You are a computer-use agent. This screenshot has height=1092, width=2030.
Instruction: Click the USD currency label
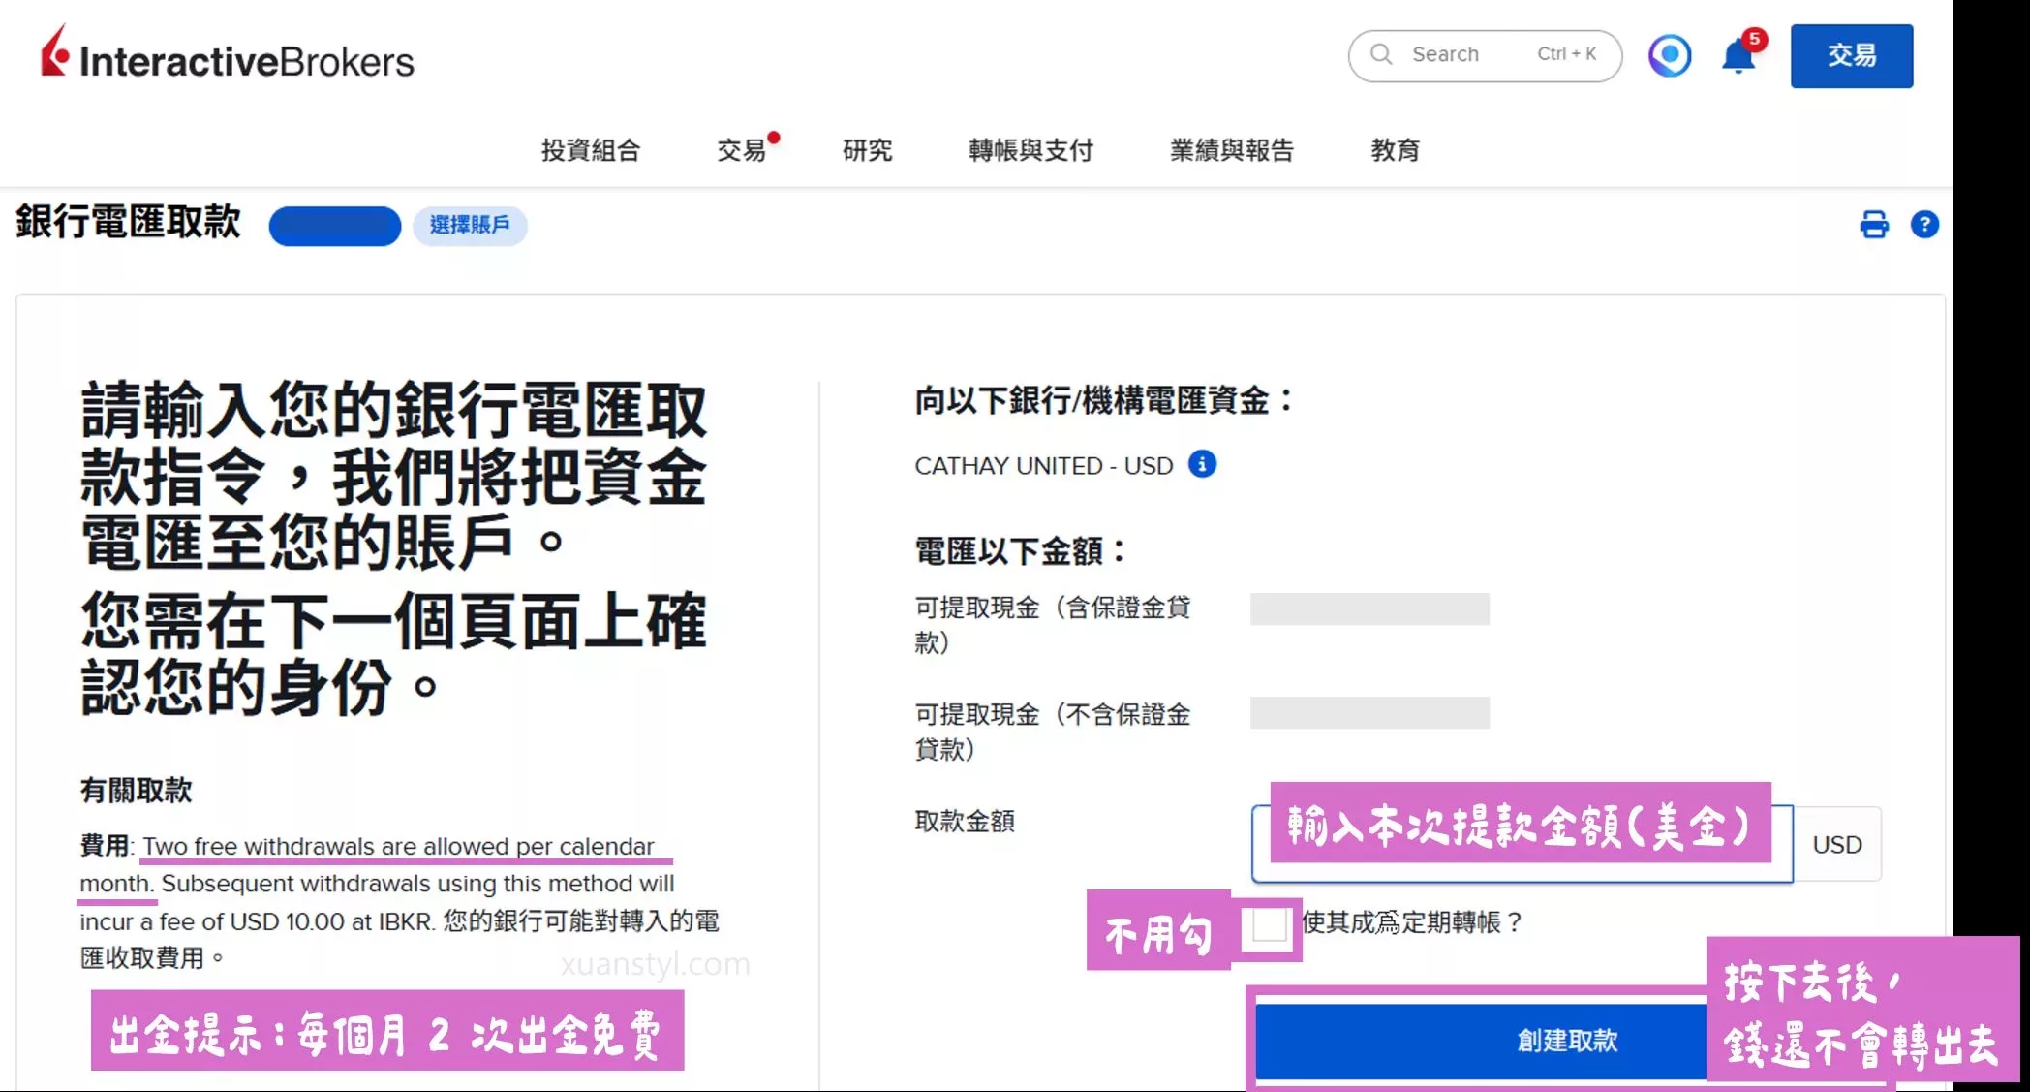pos(1837,845)
